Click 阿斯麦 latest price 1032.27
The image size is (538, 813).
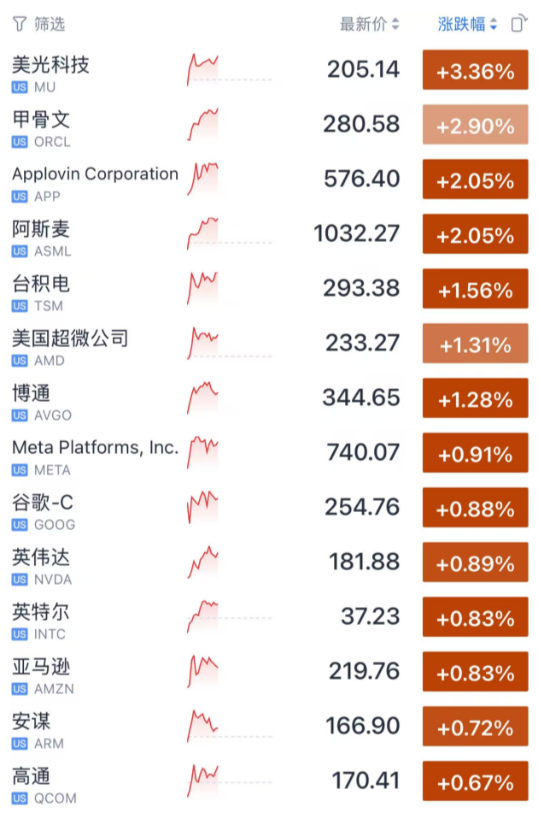pyautogui.click(x=357, y=233)
